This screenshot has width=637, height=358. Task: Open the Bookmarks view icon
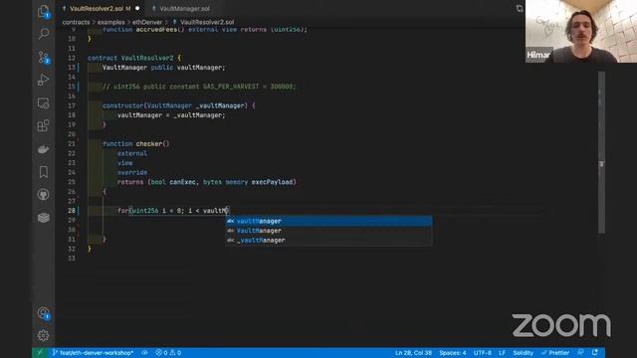tap(44, 172)
